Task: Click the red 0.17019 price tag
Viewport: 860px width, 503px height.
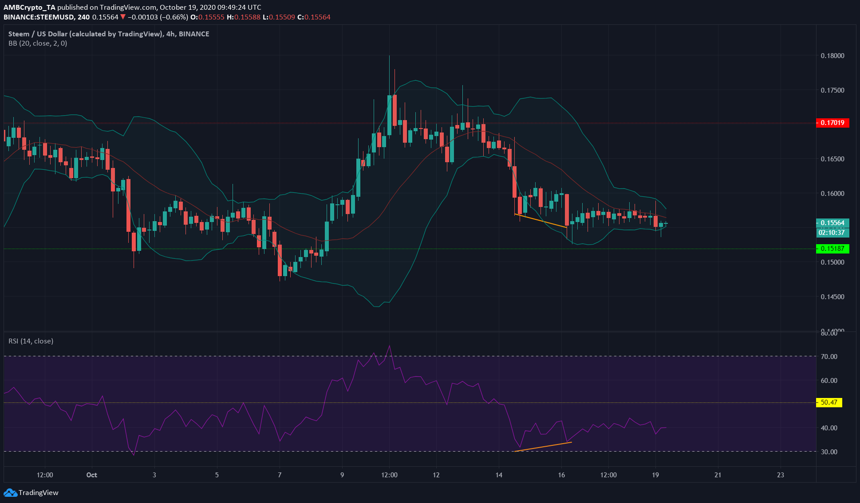Action: point(832,123)
